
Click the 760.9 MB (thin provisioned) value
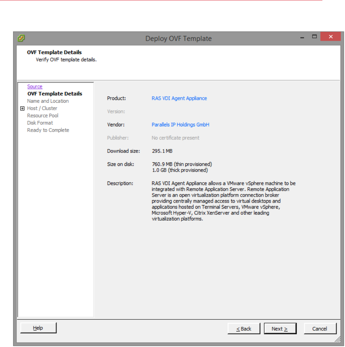pyautogui.click(x=182, y=164)
